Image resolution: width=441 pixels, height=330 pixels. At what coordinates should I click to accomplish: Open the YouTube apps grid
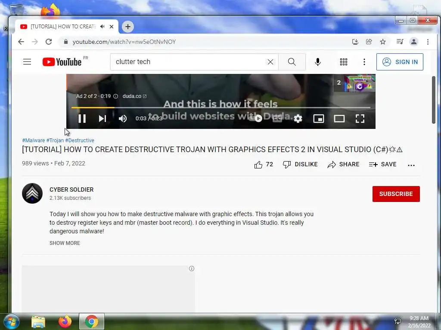(343, 62)
